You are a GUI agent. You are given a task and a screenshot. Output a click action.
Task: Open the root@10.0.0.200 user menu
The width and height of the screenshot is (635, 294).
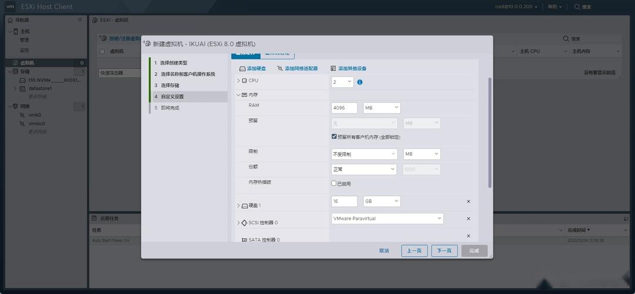coord(516,7)
